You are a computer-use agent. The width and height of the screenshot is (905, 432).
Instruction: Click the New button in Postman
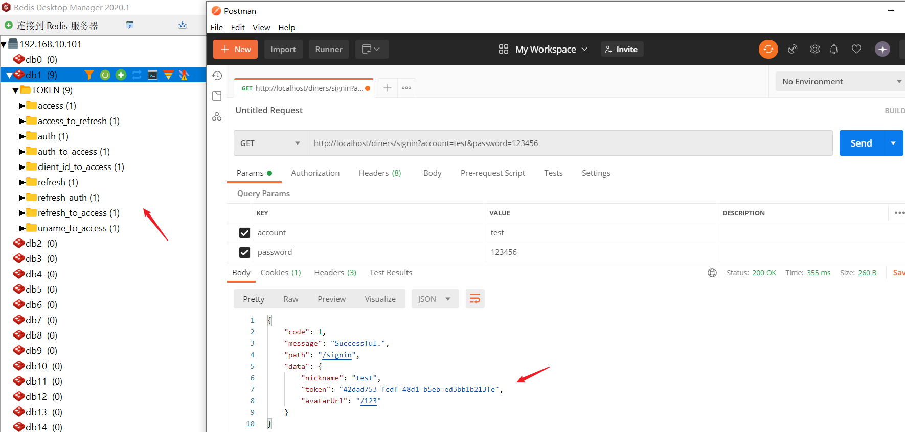click(236, 49)
